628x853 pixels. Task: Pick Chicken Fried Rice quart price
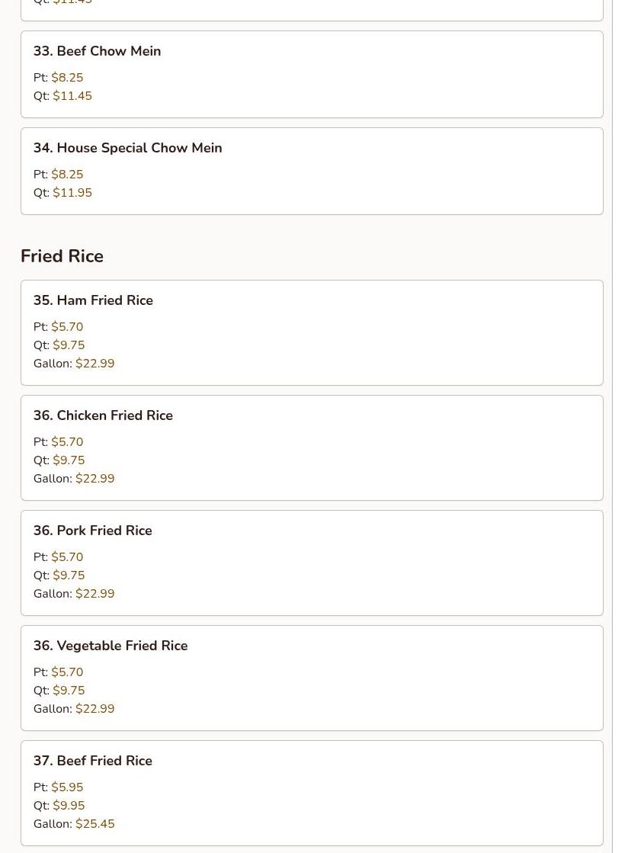point(69,460)
